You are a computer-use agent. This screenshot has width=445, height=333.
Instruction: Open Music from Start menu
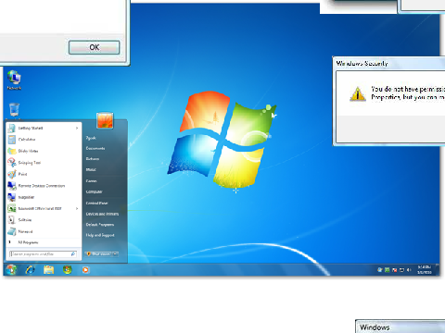point(91,169)
